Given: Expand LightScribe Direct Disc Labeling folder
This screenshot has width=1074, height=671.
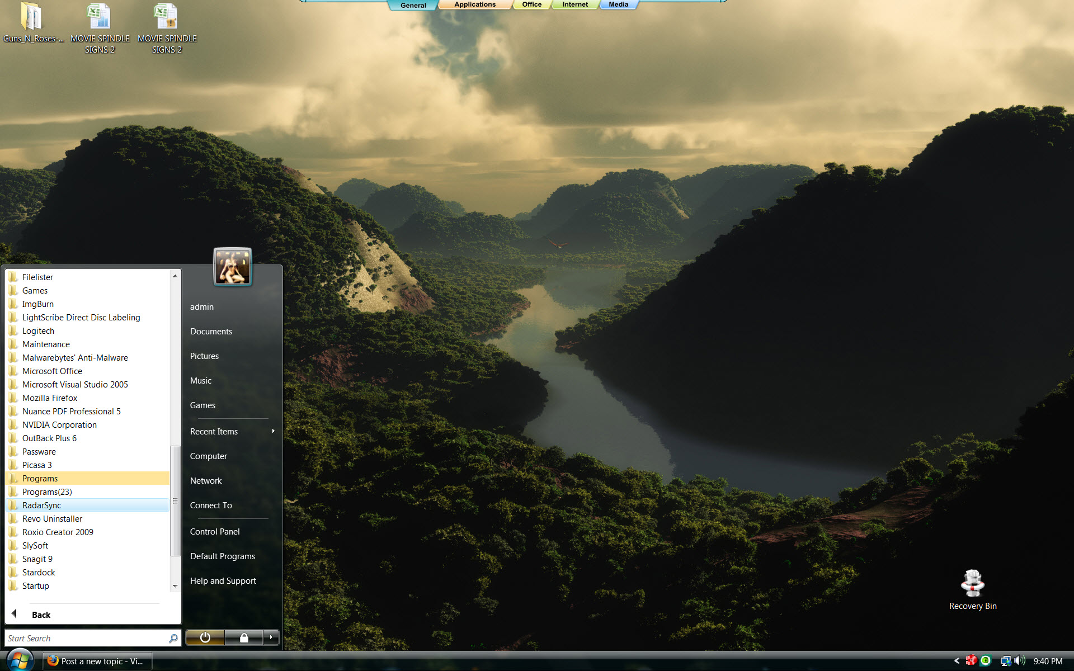Looking at the screenshot, I should point(87,318).
